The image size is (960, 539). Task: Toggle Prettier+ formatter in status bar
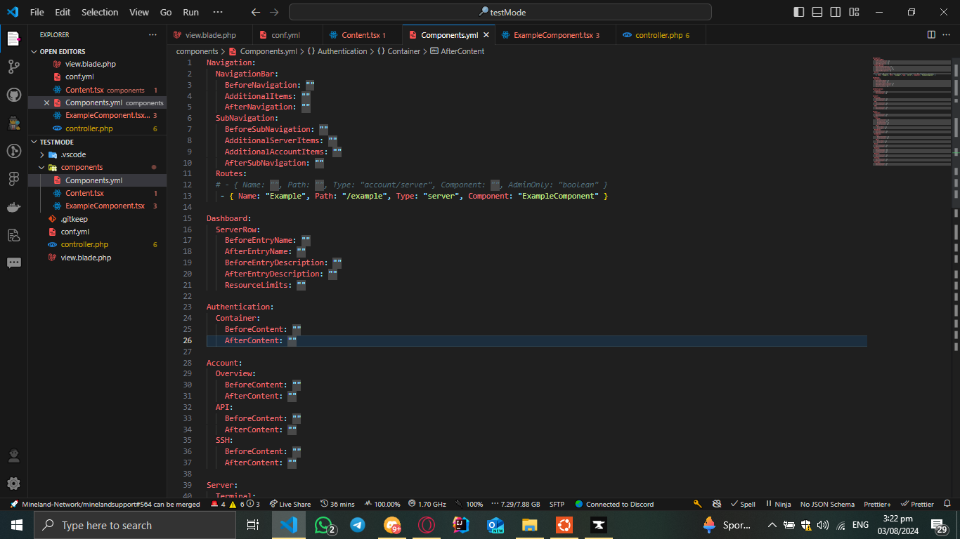point(878,504)
